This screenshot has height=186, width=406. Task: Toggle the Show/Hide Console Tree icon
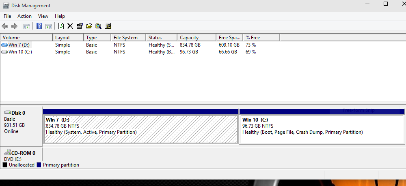click(x=27, y=26)
